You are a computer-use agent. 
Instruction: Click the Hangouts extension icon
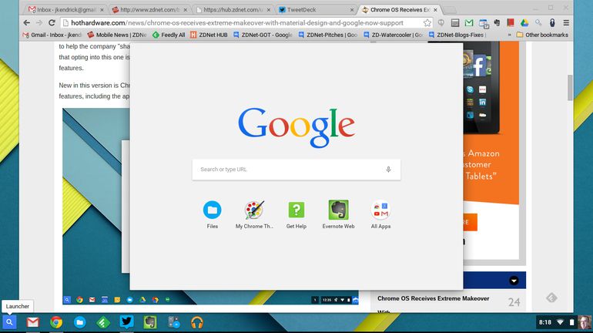tap(441, 22)
